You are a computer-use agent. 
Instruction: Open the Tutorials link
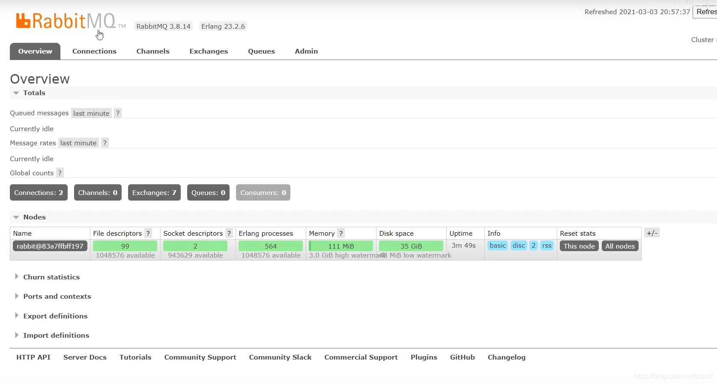(x=135, y=357)
